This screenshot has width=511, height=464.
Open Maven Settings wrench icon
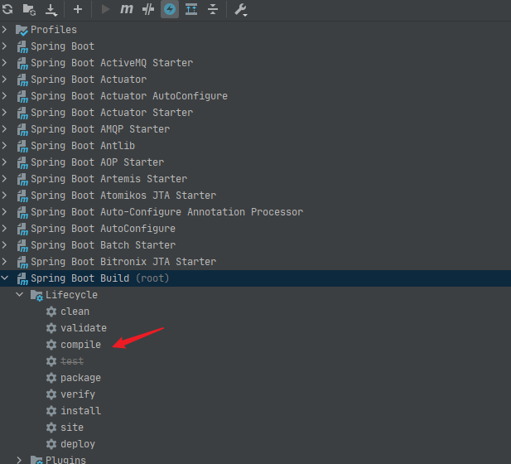[x=241, y=9]
